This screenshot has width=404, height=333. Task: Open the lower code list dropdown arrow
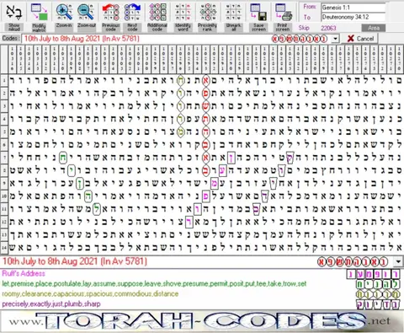398,262
